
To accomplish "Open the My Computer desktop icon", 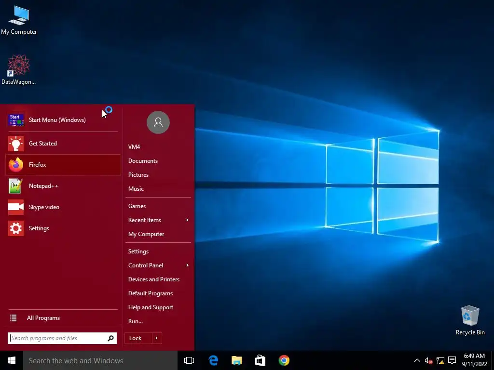I will click(19, 20).
